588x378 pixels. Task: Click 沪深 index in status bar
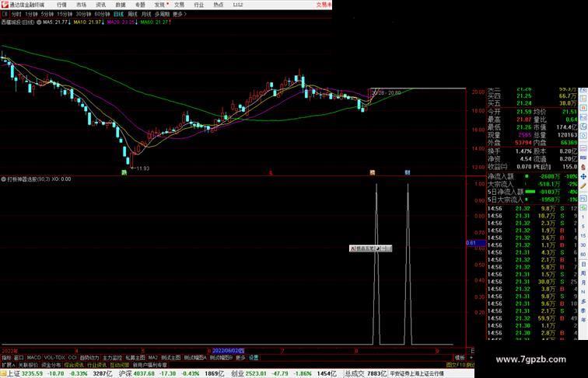point(125,373)
